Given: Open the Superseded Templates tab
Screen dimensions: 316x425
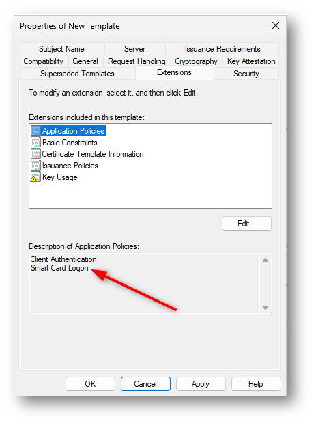Looking at the screenshot, I should click(78, 74).
